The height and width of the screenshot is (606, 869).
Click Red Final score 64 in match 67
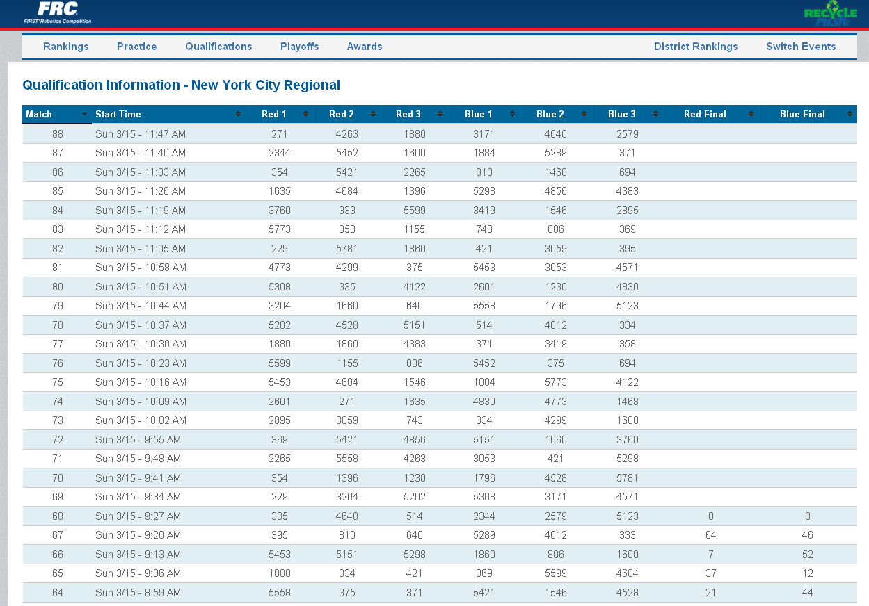710,535
